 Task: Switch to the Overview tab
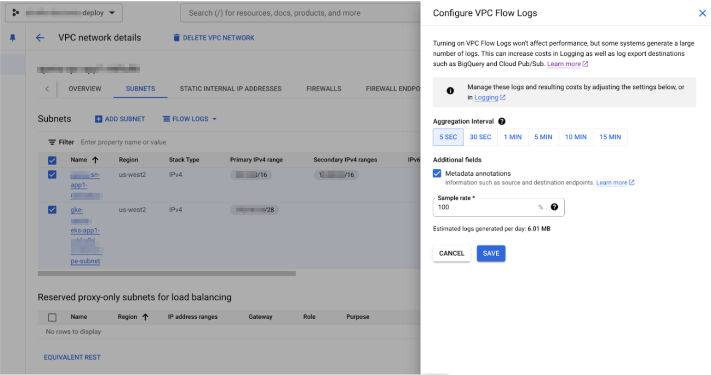85,89
